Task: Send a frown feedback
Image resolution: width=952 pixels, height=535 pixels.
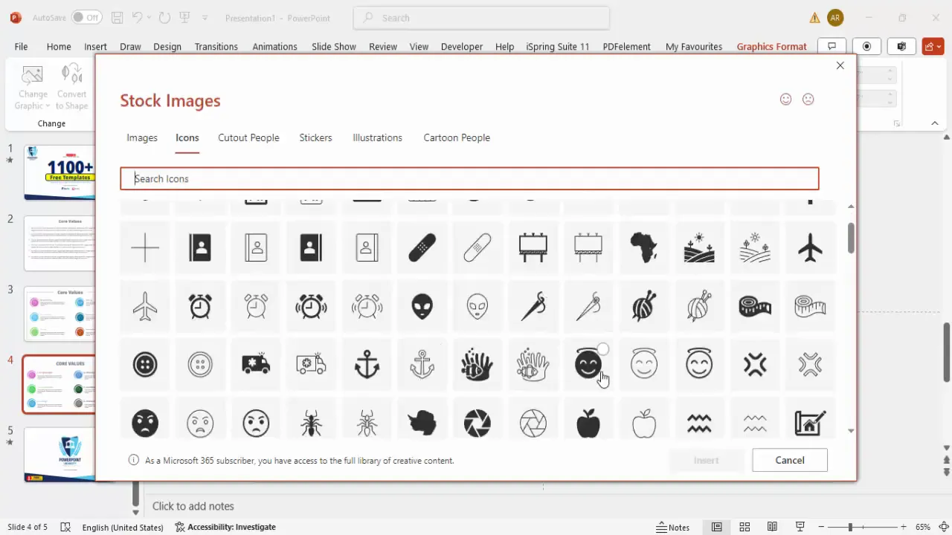Action: [808, 99]
